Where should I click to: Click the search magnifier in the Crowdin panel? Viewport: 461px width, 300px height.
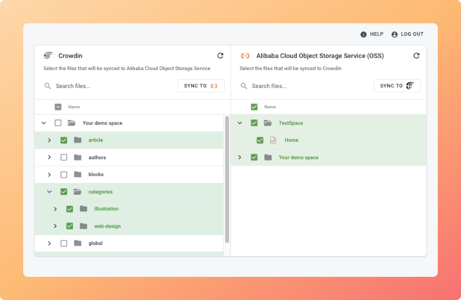pyautogui.click(x=48, y=86)
